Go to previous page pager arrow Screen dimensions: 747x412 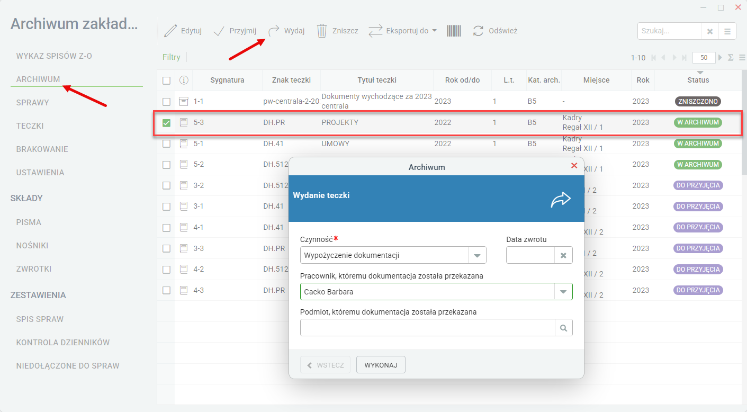(663, 58)
